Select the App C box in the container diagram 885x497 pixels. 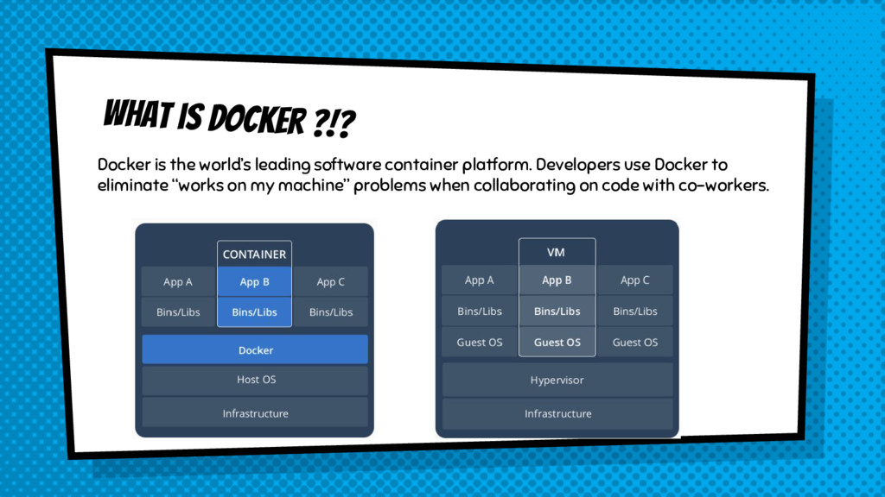330,282
